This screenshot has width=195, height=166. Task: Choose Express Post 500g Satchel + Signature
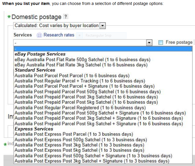point(93,156)
